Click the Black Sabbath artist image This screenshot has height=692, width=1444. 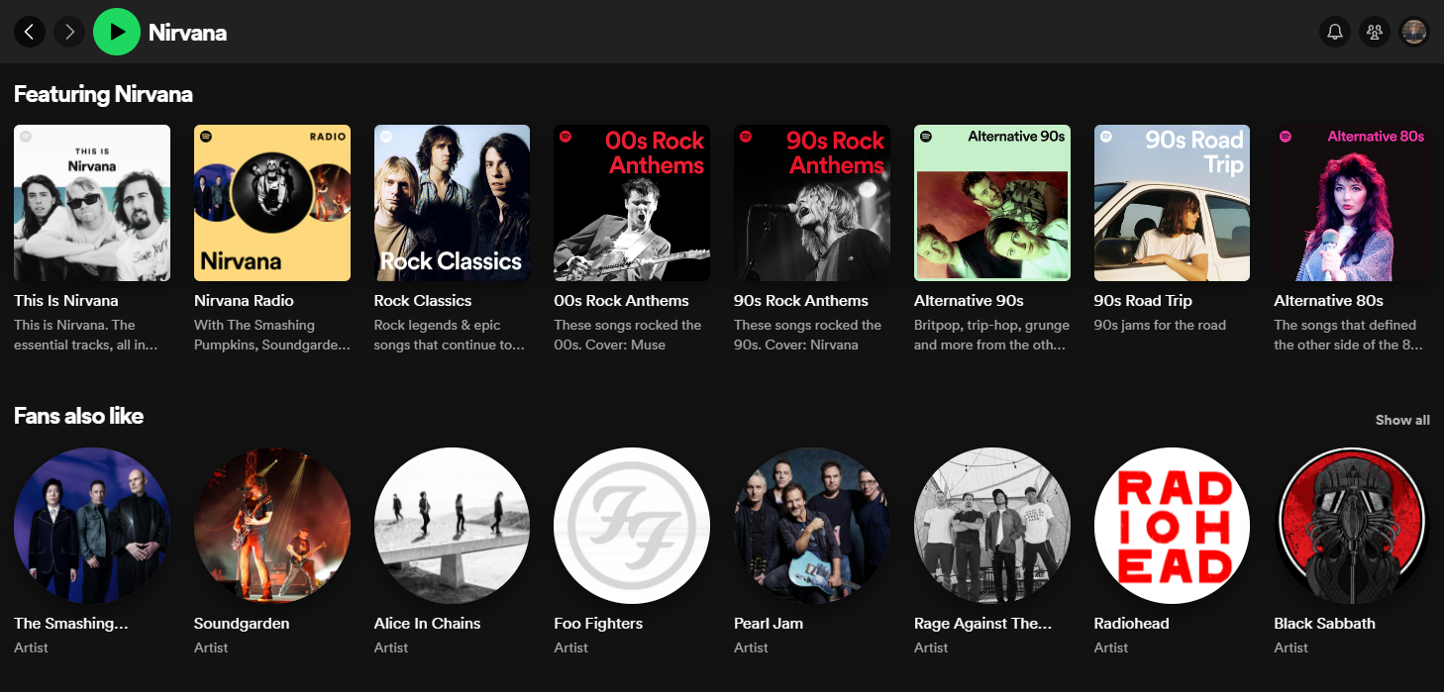[1352, 526]
